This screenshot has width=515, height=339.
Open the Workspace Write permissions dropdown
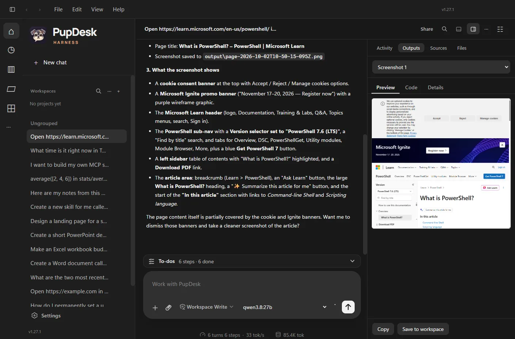(x=207, y=307)
